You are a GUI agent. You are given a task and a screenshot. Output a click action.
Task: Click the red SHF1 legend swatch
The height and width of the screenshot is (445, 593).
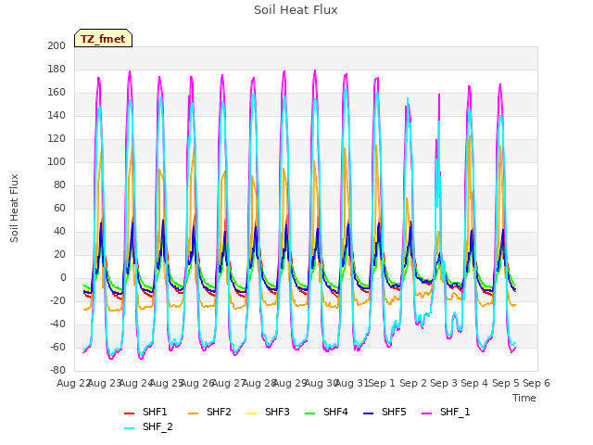click(130, 413)
